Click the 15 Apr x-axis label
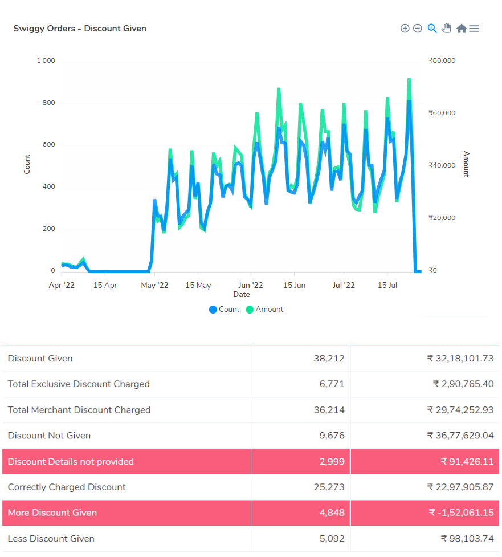This screenshot has height=557, width=502. 105,285
